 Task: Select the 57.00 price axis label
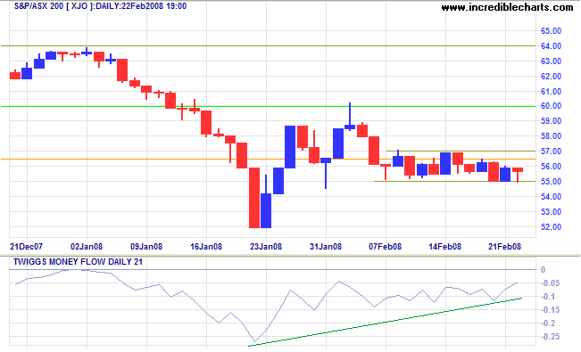(551, 151)
